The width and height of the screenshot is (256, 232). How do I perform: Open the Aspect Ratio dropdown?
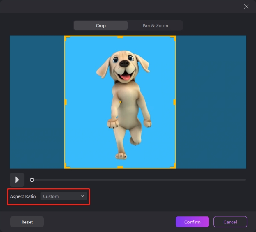tap(64, 196)
